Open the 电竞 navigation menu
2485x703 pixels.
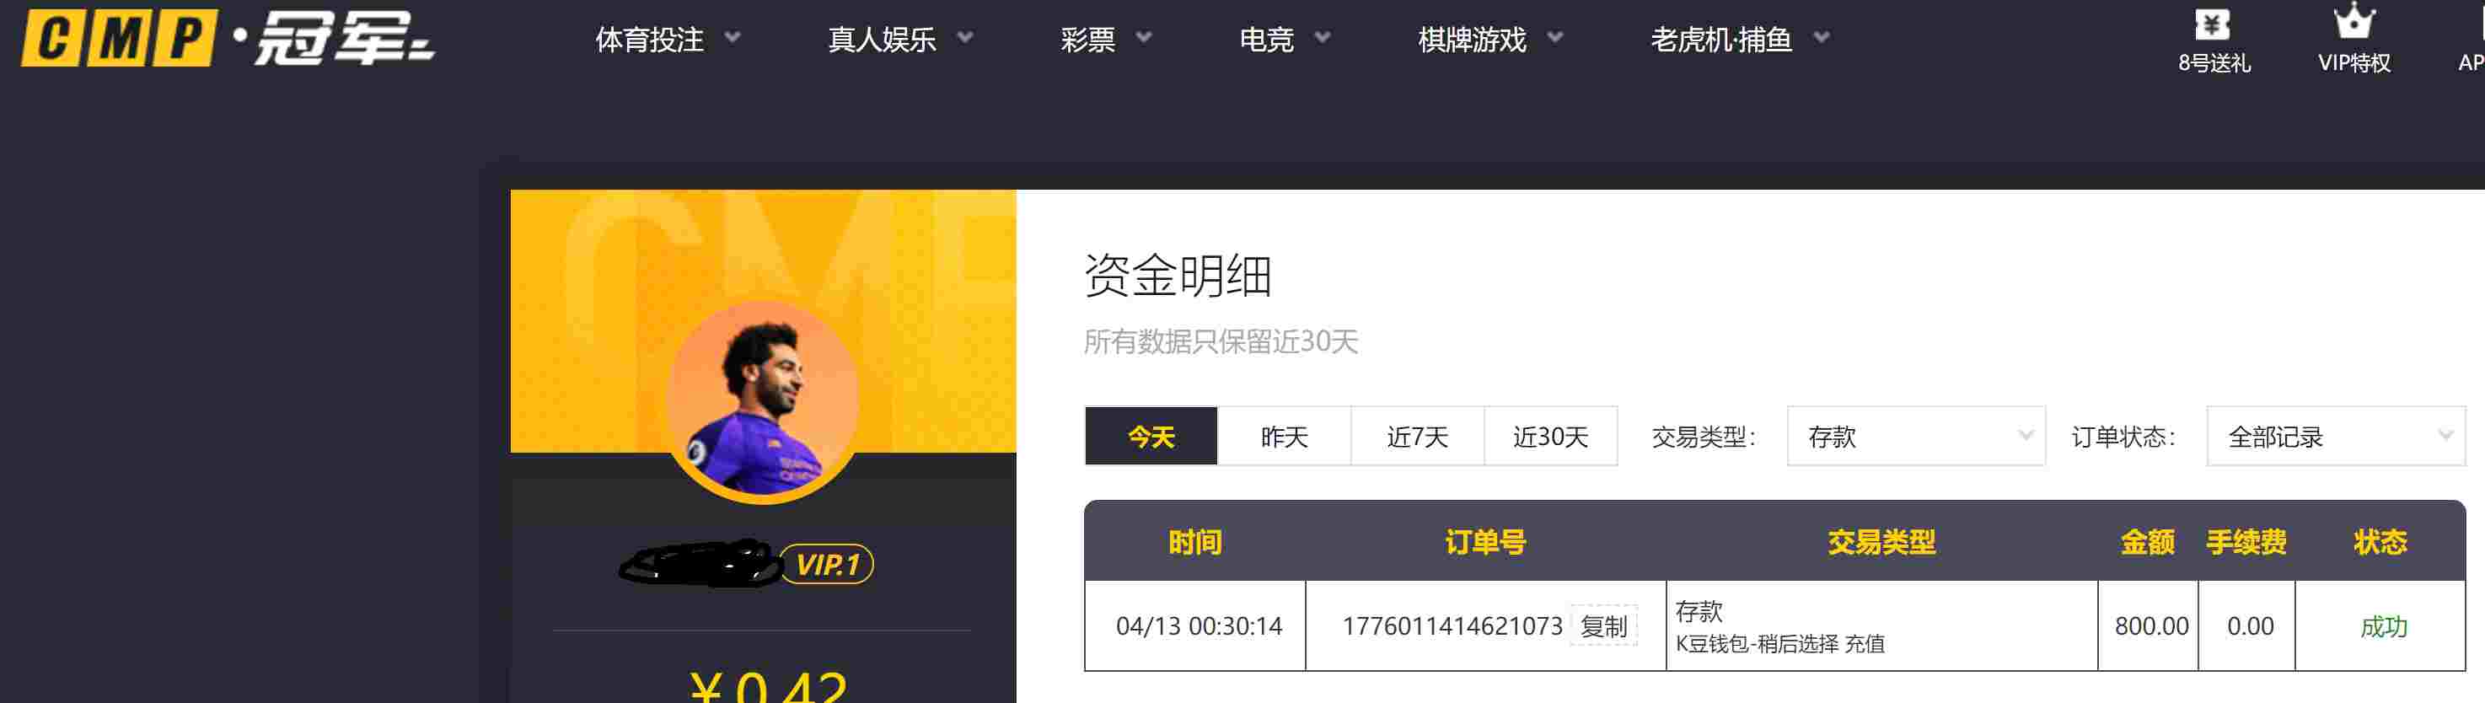pos(1283,40)
